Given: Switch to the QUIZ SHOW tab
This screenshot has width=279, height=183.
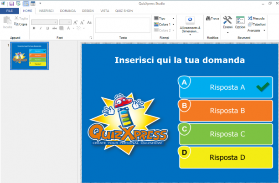Looking at the screenshot, I should [x=124, y=11].
